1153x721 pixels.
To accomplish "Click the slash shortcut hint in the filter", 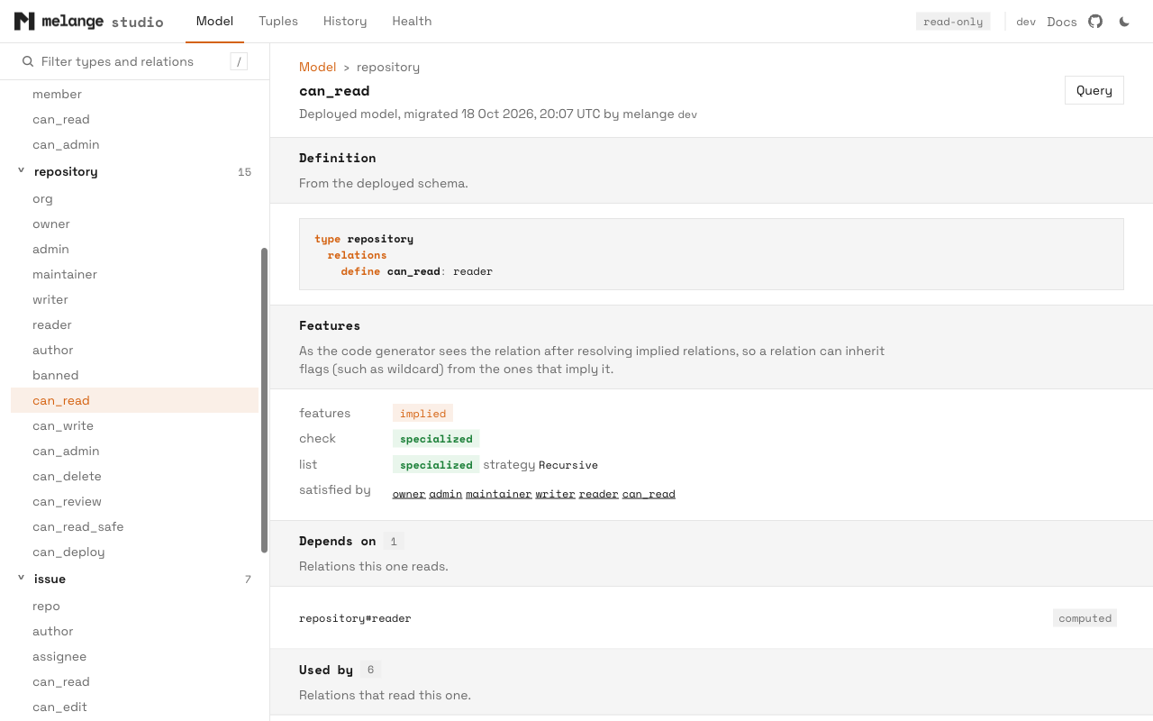I will pos(239,61).
